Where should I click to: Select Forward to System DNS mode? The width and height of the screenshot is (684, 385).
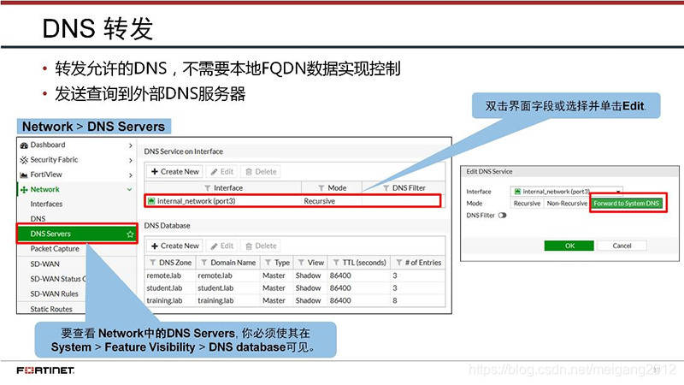pyautogui.click(x=627, y=204)
